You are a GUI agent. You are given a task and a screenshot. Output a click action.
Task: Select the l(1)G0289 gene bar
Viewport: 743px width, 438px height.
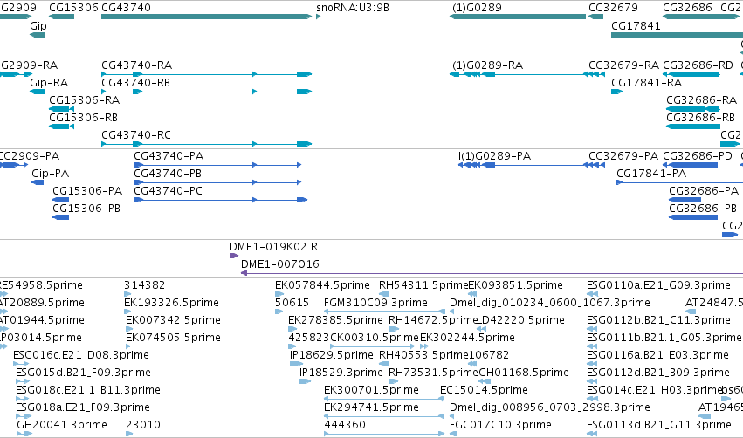(x=518, y=17)
